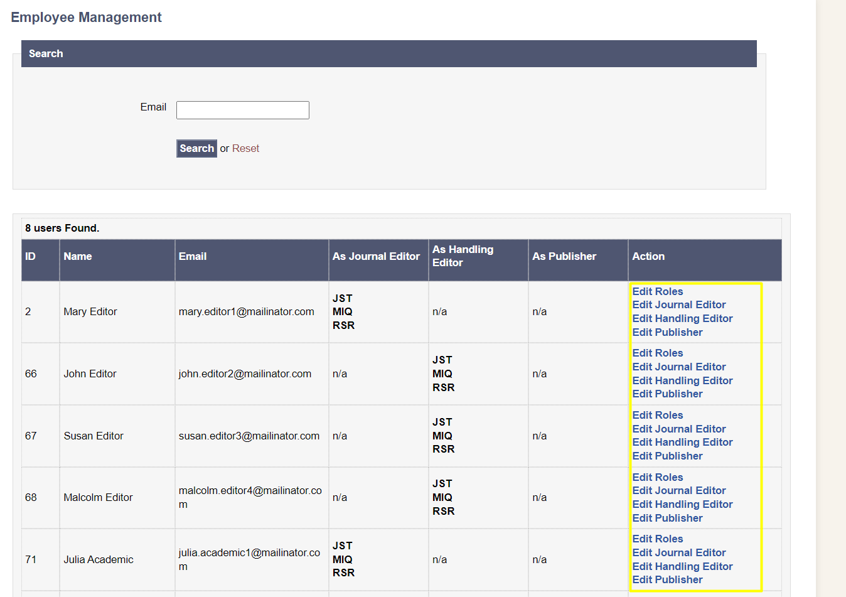The image size is (846, 597).
Task: Open Edit Roles for Mary Editor
Action: [x=657, y=291]
